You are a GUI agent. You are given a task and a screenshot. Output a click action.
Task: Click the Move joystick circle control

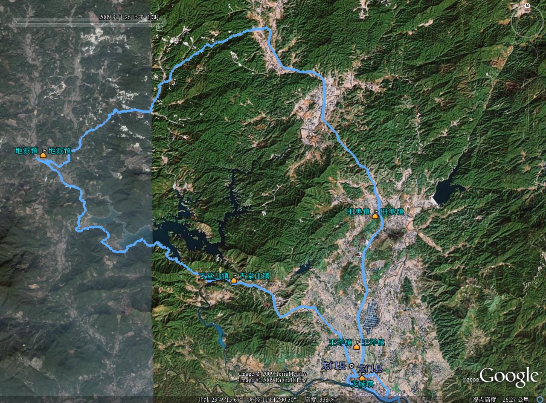[x=527, y=55]
